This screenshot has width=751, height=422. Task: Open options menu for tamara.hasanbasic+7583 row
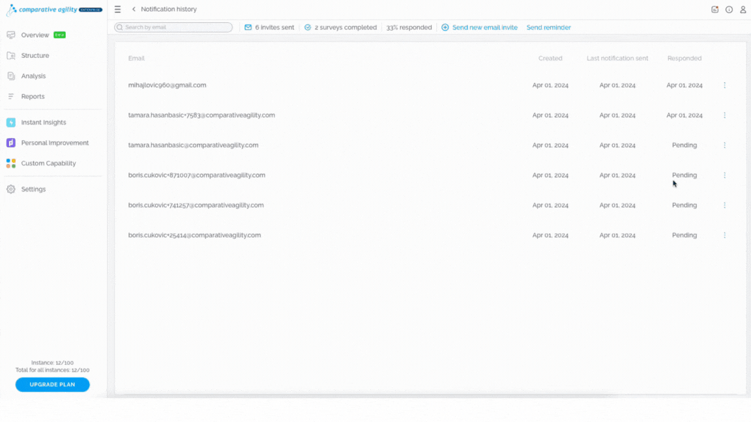pos(725,115)
